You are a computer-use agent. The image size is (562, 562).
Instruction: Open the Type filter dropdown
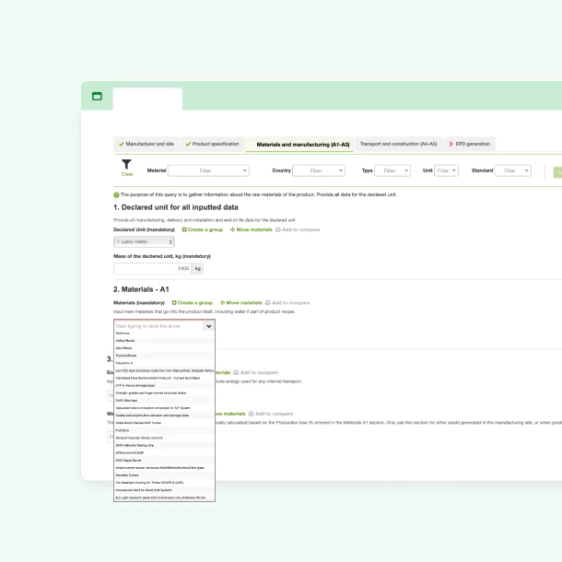pyautogui.click(x=392, y=170)
